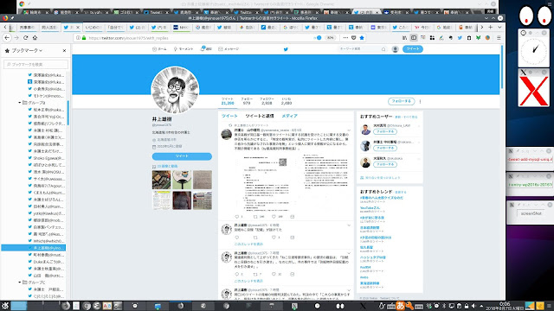Image resolution: width=554 pixels, height=311 pixels.
Task: Open モーメント in Twitter navigation
Action: pos(184,49)
